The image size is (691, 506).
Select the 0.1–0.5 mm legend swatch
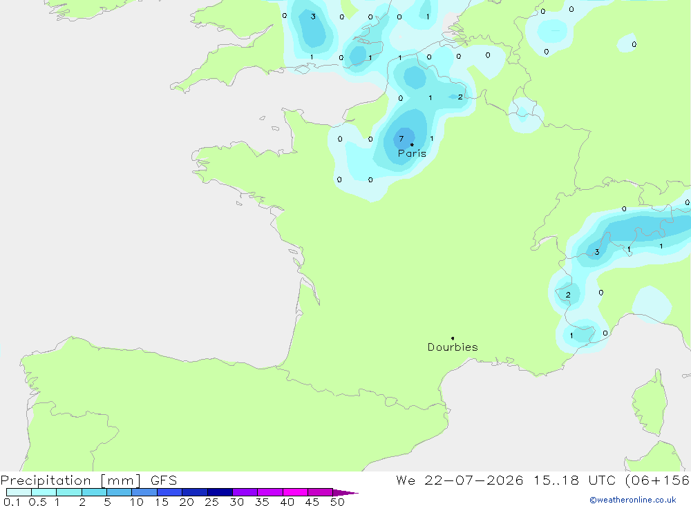click(19, 492)
